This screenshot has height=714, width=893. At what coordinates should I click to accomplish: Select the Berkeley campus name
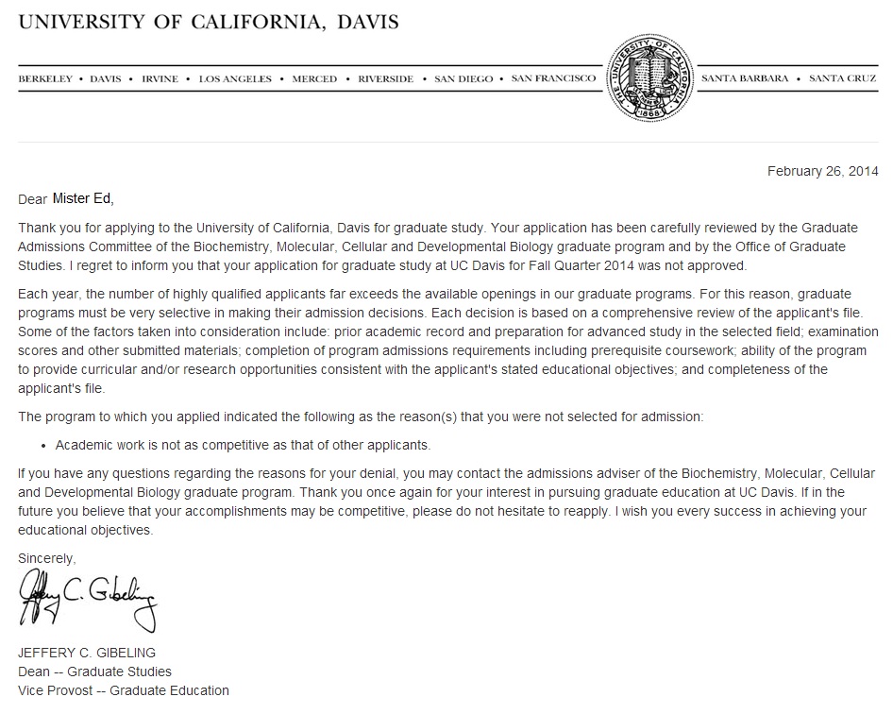tap(45, 79)
